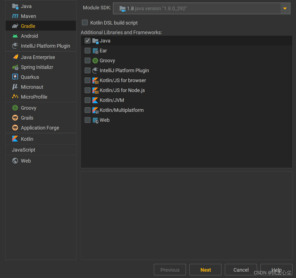Click the Ear framework icon

(x=95, y=51)
